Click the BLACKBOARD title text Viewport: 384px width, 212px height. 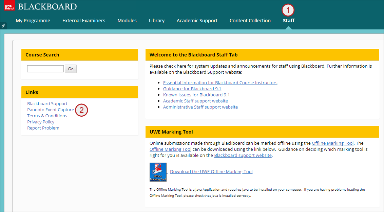click(x=47, y=7)
